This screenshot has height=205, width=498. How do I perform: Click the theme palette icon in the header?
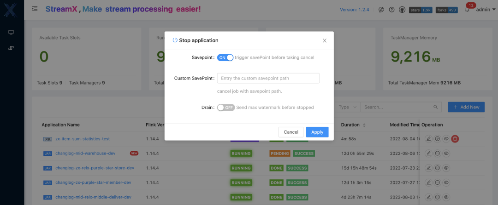tap(381, 10)
